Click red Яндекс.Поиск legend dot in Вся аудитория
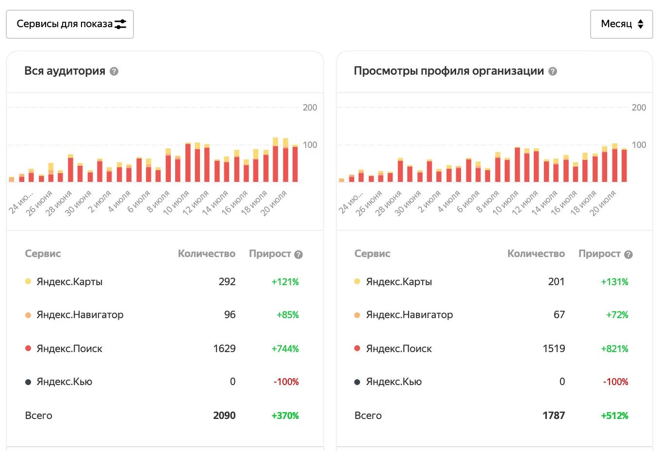Image resolution: width=659 pixels, height=451 pixels. pyautogui.click(x=28, y=348)
